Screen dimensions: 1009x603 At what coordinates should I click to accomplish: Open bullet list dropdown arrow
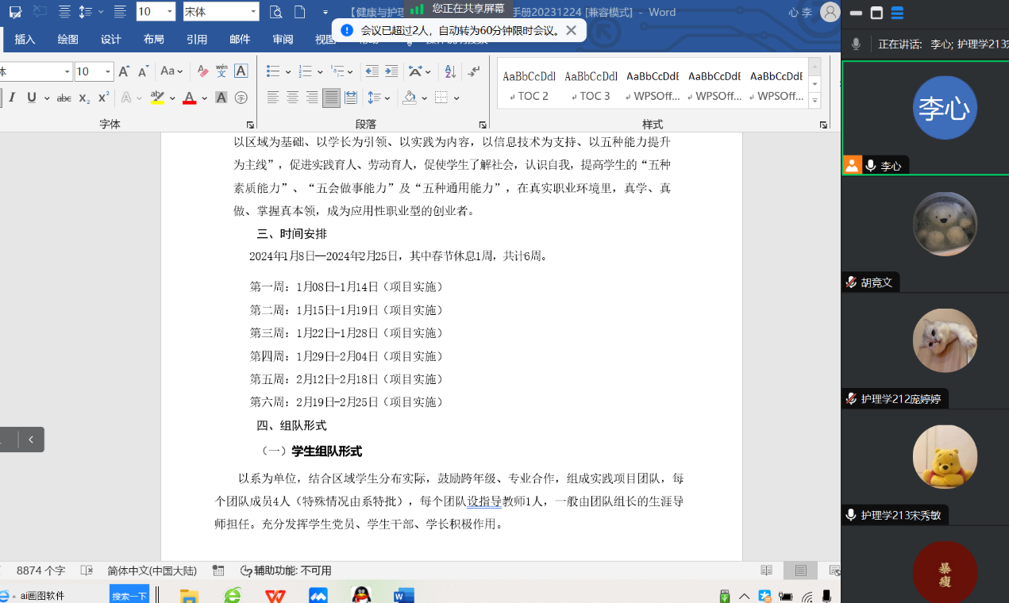coord(287,72)
